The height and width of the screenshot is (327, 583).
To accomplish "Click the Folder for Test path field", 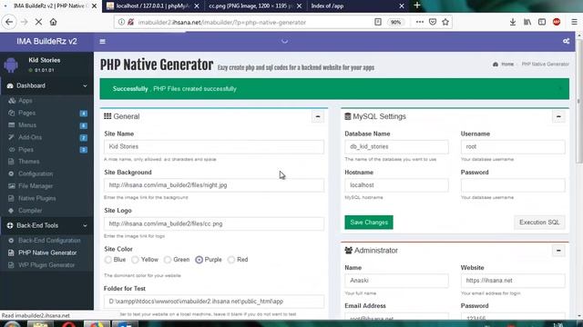I will click(214, 302).
